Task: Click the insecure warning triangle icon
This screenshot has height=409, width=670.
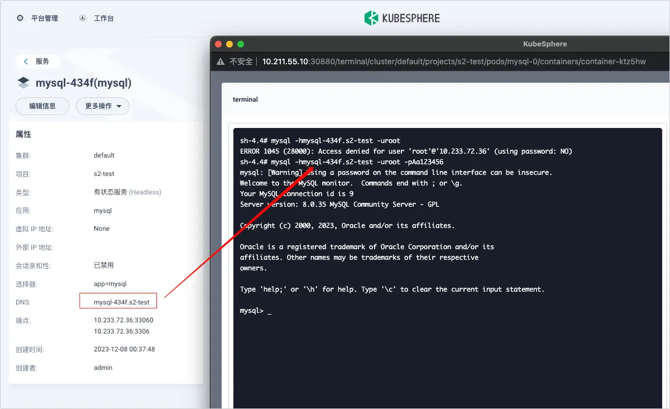Action: point(221,61)
